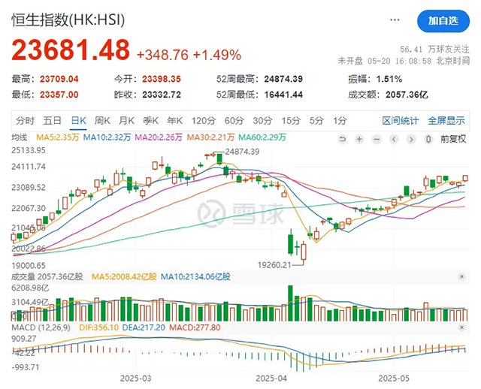
Task: Click the 成交额 value 2057.36亿
Action: [x=407, y=95]
